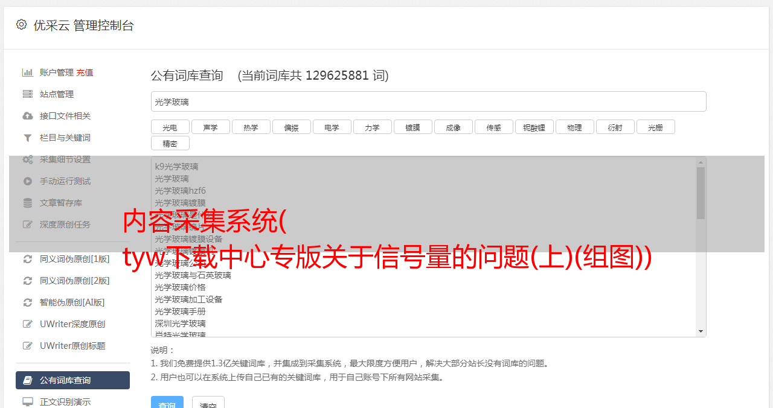Open the 充值 recharge link
The width and height of the screenshot is (773, 408).
pyautogui.click(x=85, y=72)
